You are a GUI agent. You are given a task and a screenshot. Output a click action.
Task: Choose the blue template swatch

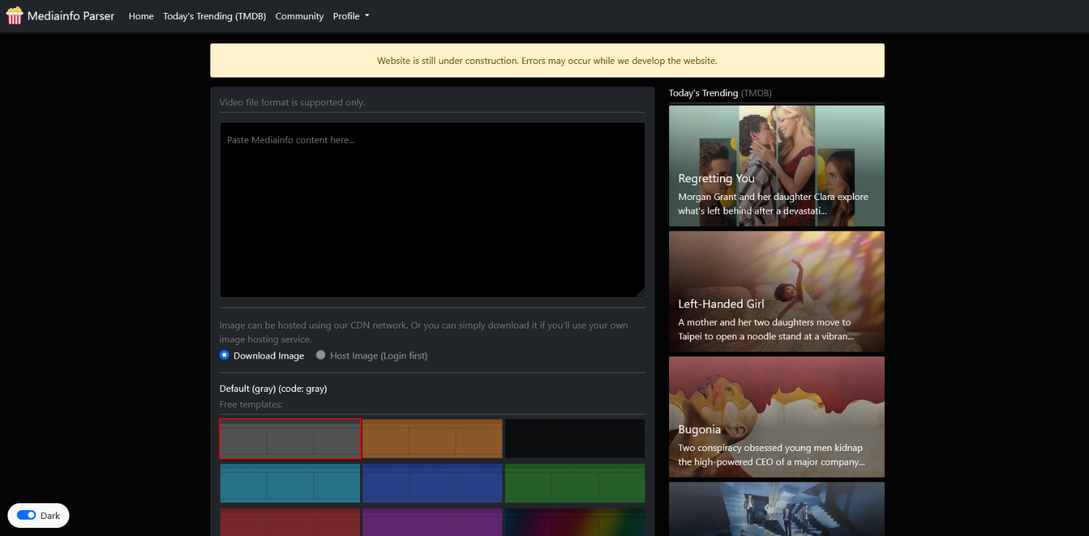432,483
